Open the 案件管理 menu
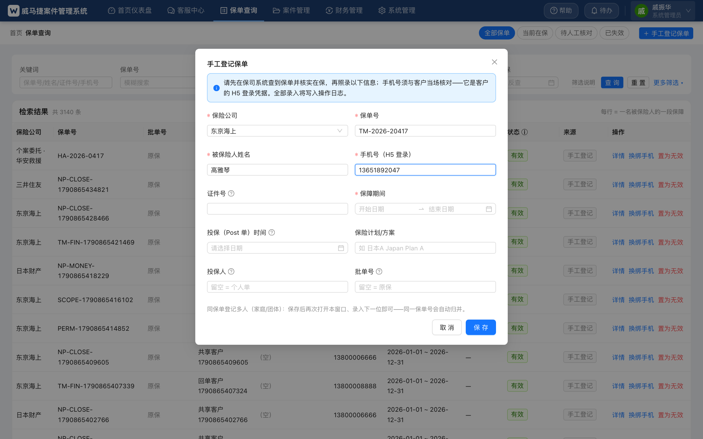The width and height of the screenshot is (703, 439). (x=291, y=10)
